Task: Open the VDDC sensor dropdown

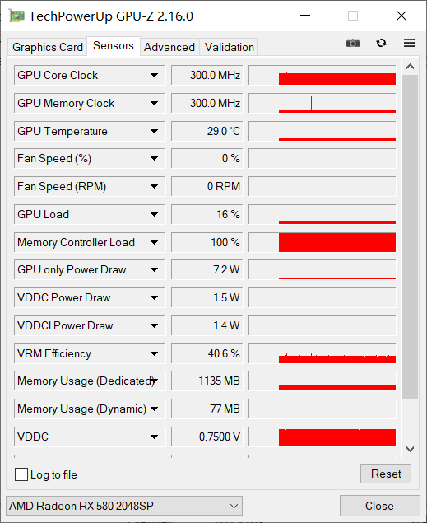Action: point(154,437)
